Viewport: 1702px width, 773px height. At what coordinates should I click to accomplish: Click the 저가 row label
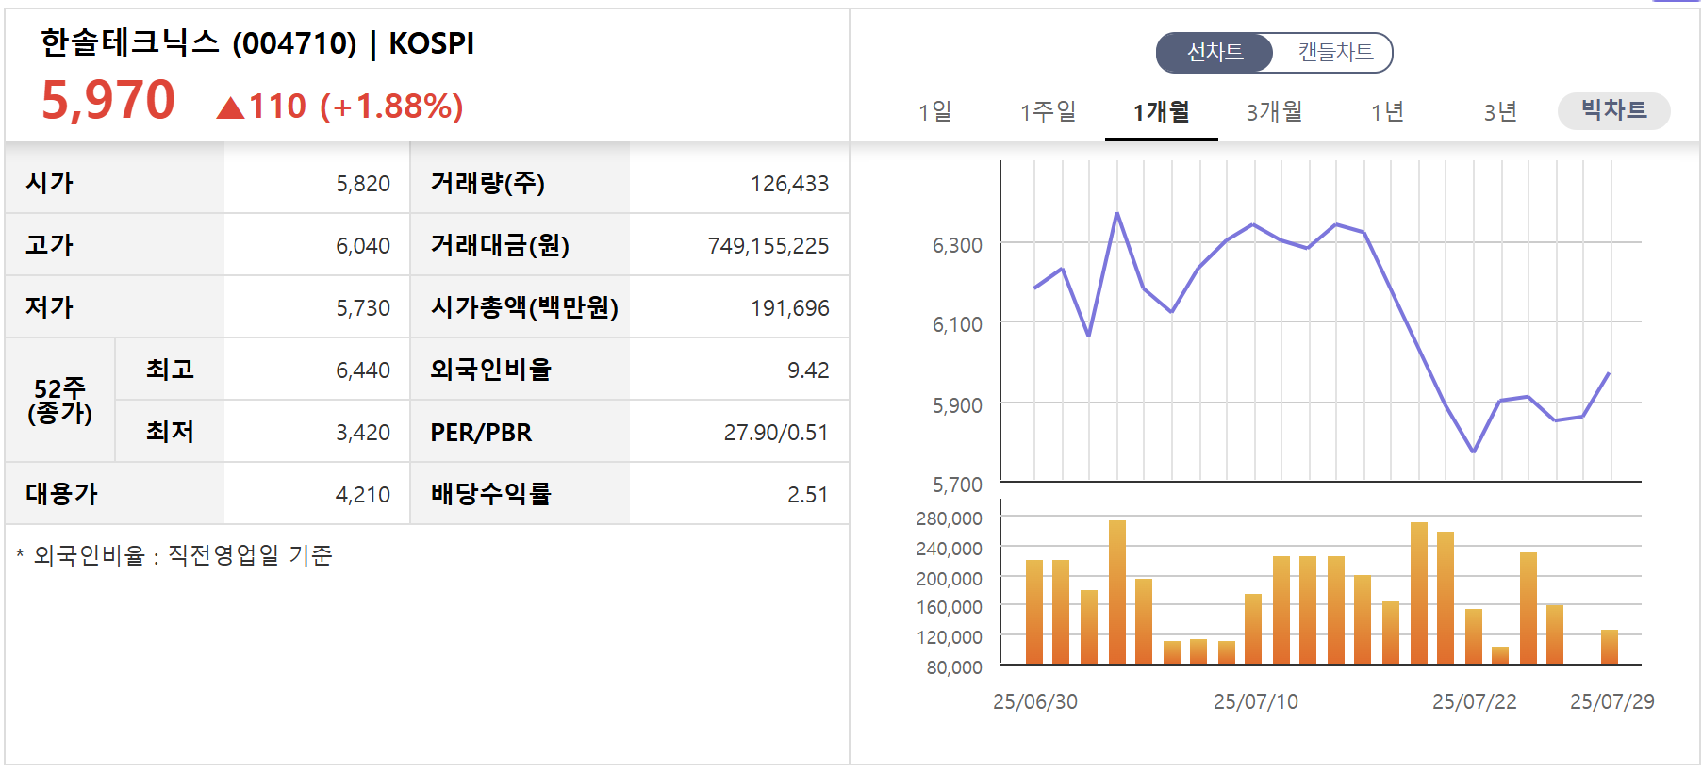click(x=49, y=307)
